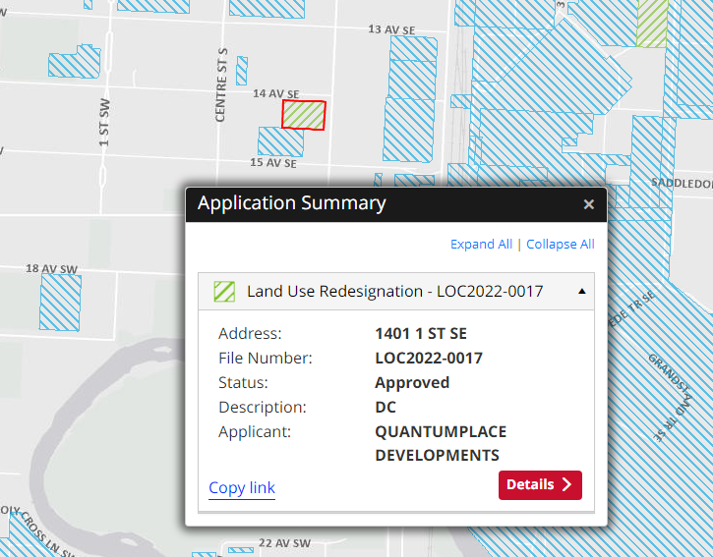Screen dimensions: 713x557
Task: Collapse the LOC2022-0017 section with the arrow
Action: point(581,292)
